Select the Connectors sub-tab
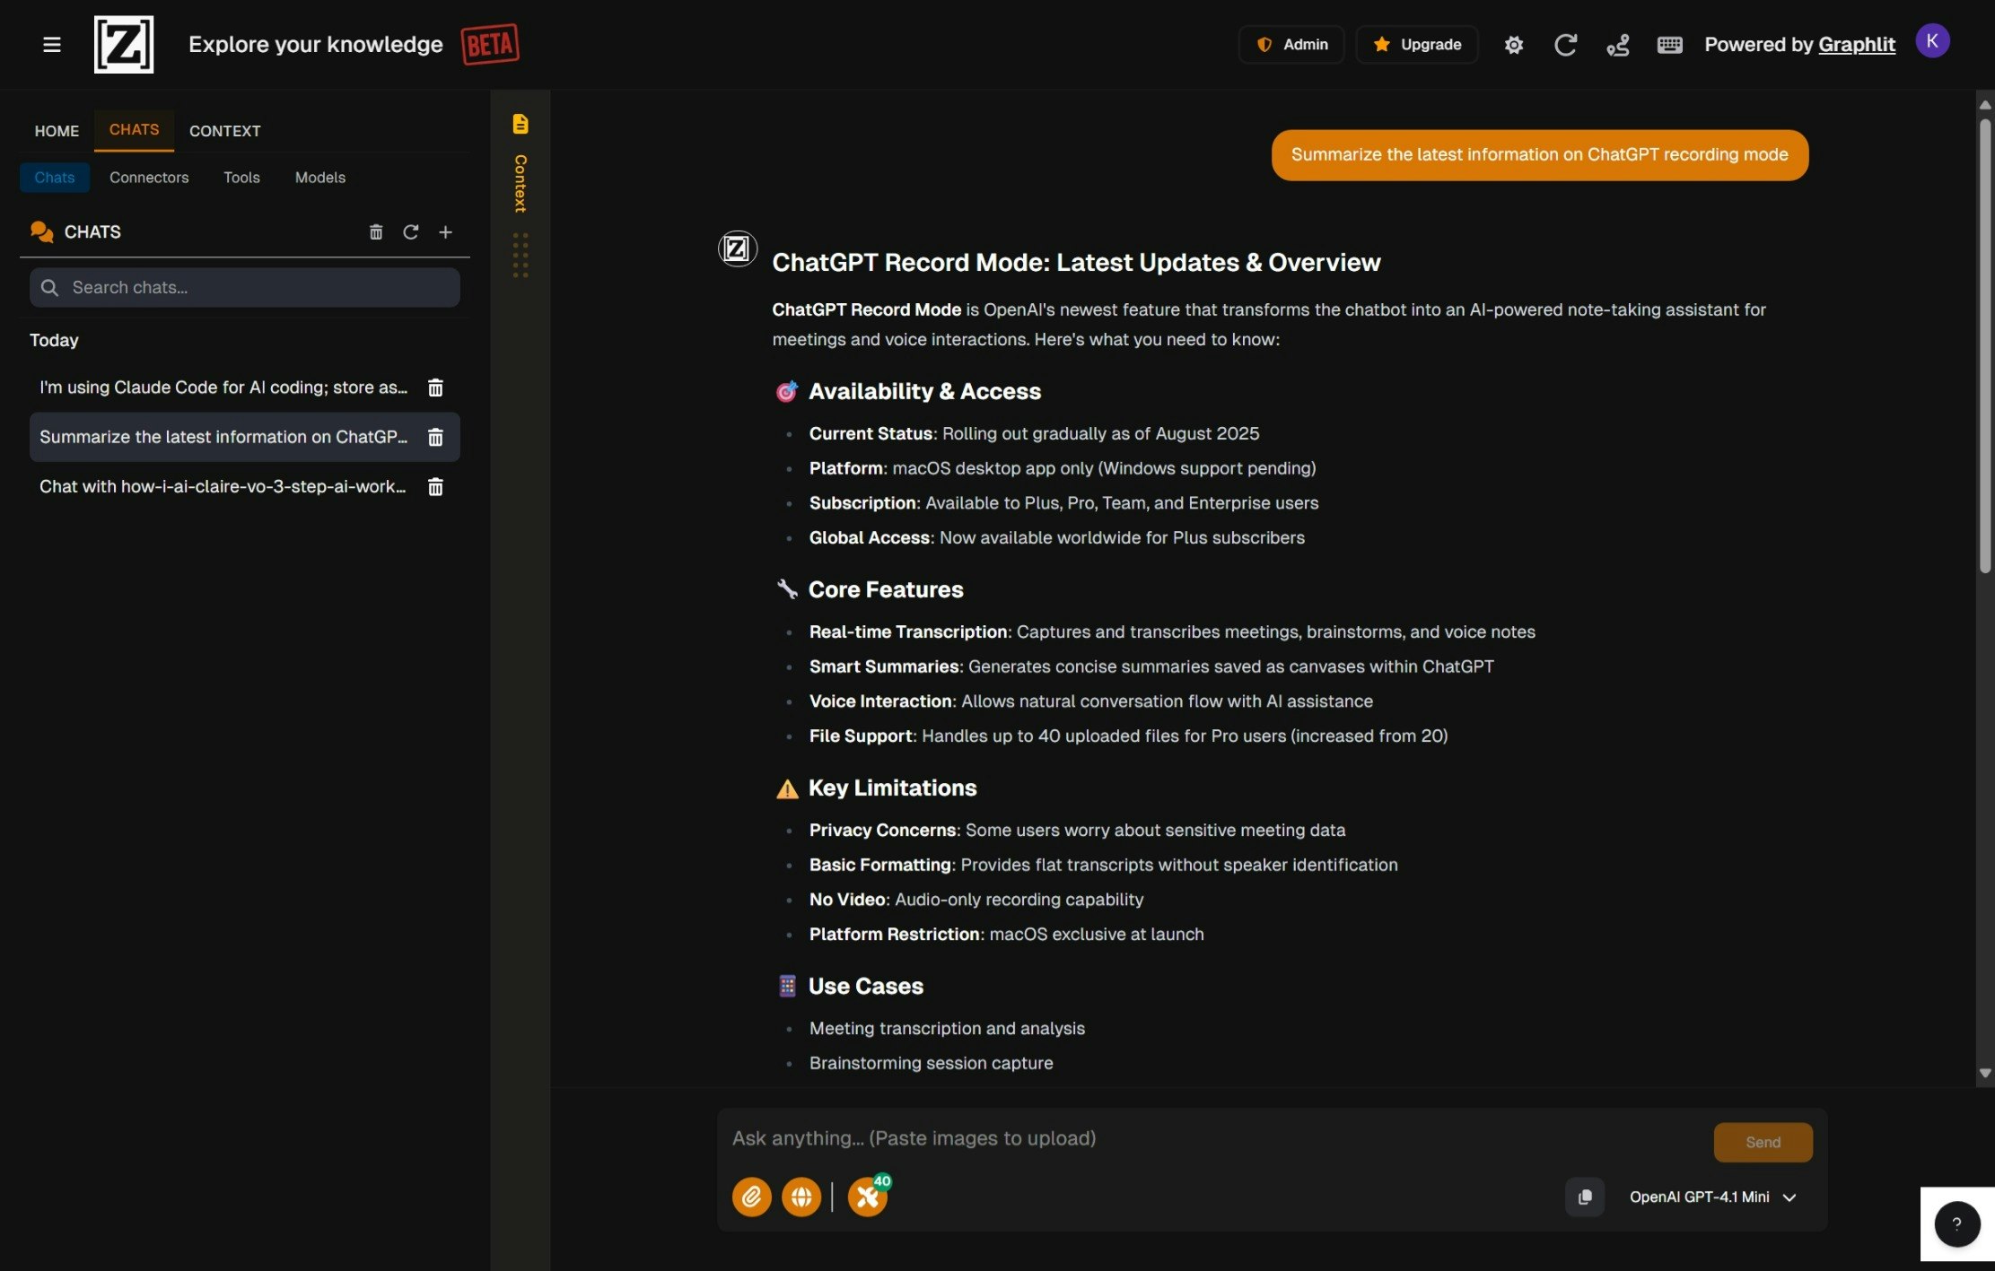The height and width of the screenshot is (1271, 1995). click(x=149, y=178)
